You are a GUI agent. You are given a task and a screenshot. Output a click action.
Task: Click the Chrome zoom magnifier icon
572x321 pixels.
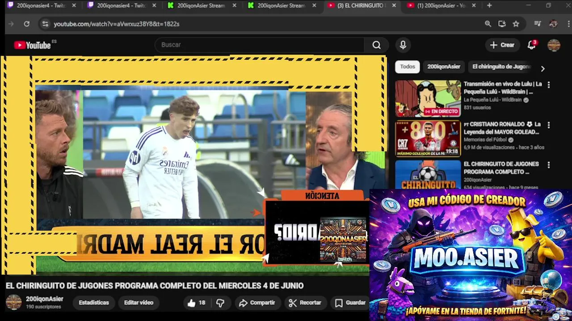tap(488, 24)
